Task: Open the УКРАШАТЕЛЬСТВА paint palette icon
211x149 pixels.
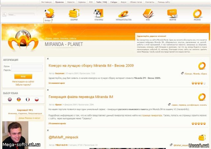Action: point(123,14)
